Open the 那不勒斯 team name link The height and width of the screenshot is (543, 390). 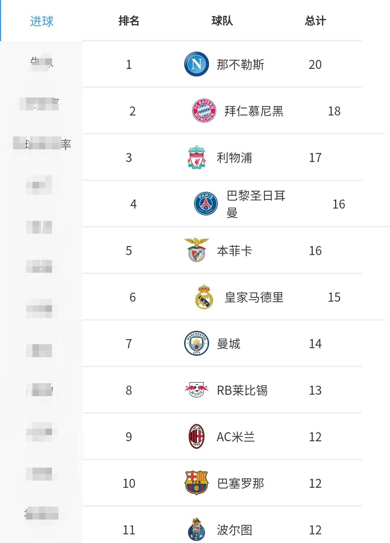point(240,65)
